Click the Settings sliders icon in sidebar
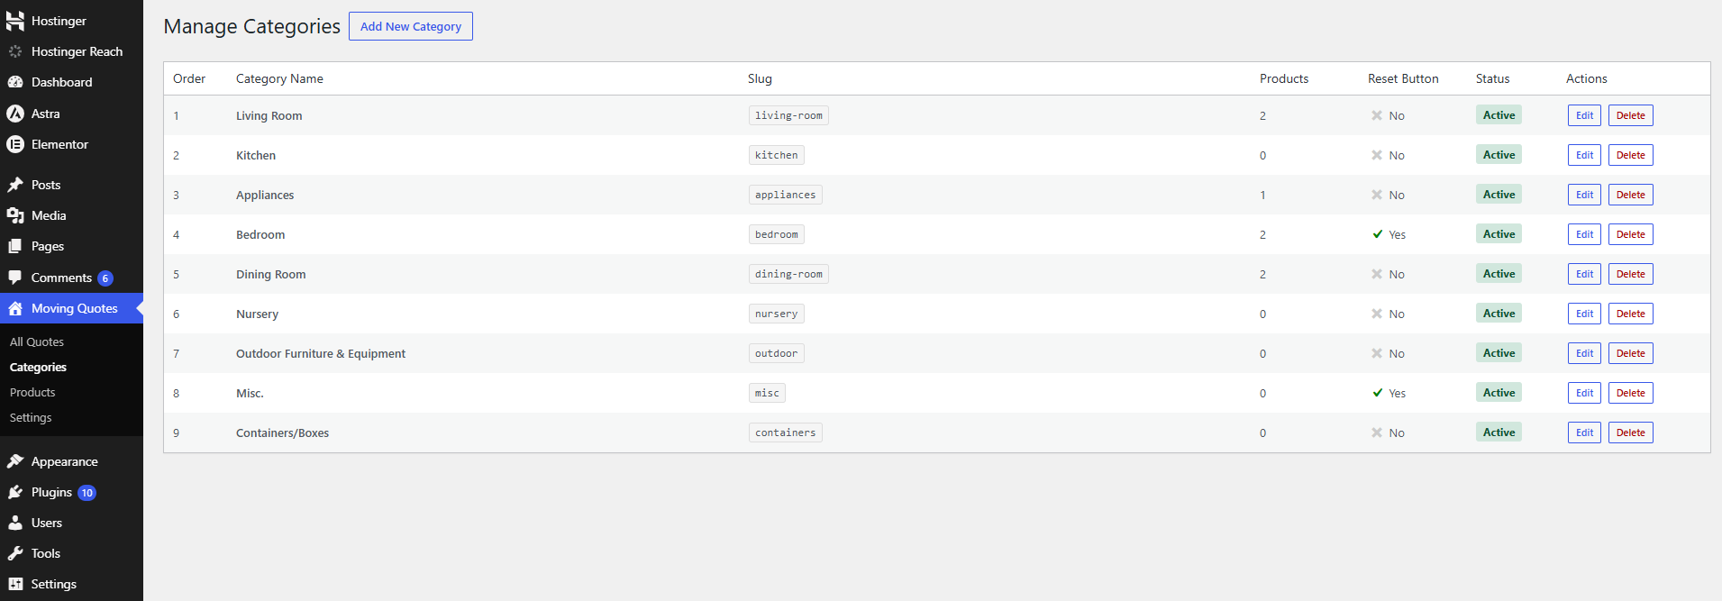Screen dimensions: 1722x601 (15, 584)
